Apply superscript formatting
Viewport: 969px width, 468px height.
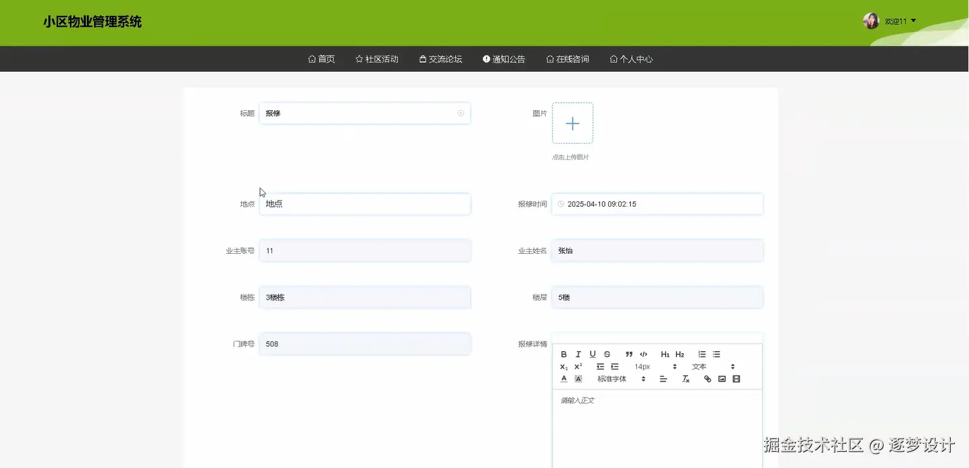578,367
